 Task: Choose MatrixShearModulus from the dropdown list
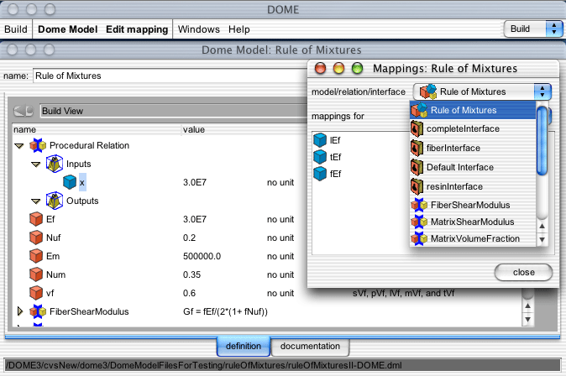pos(473,222)
